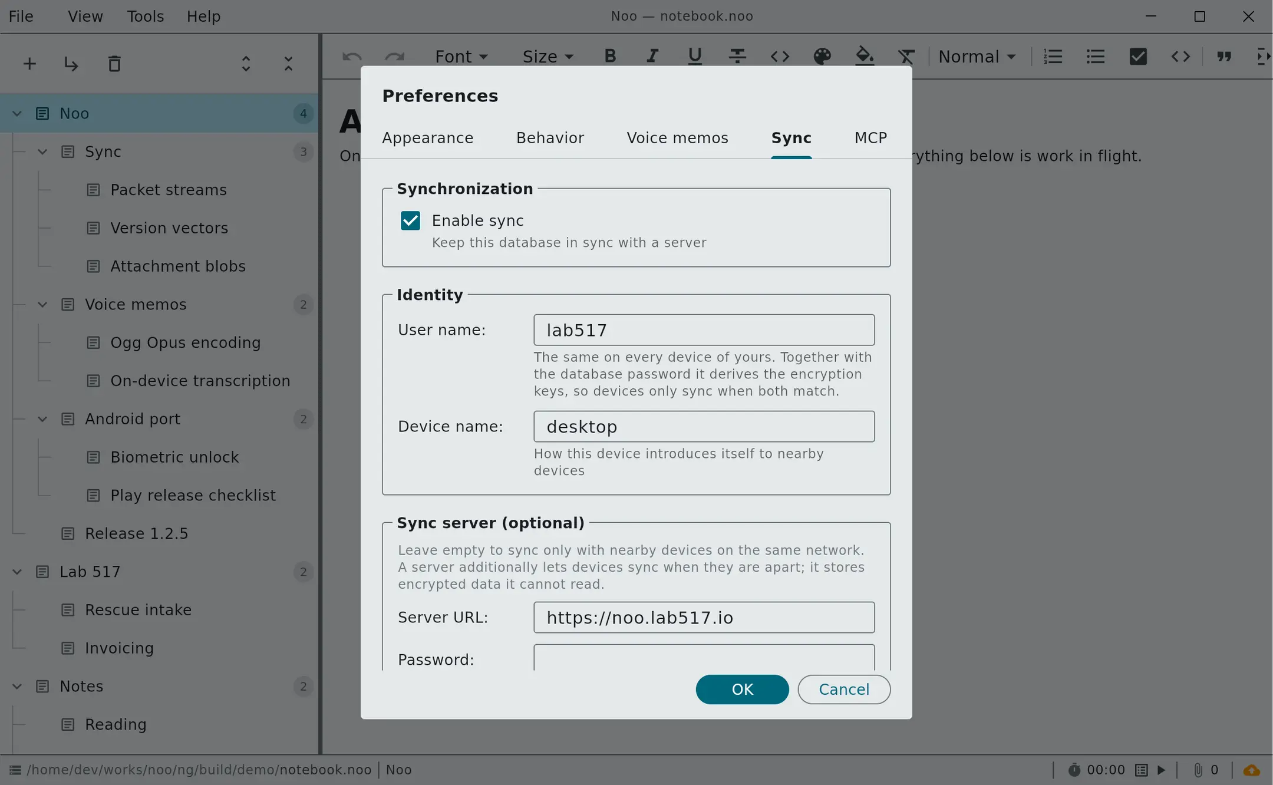Click the Device name field
The image size is (1273, 785).
click(704, 427)
